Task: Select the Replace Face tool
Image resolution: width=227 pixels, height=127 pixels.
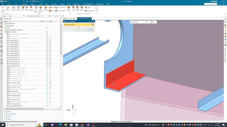Action: point(82,8)
